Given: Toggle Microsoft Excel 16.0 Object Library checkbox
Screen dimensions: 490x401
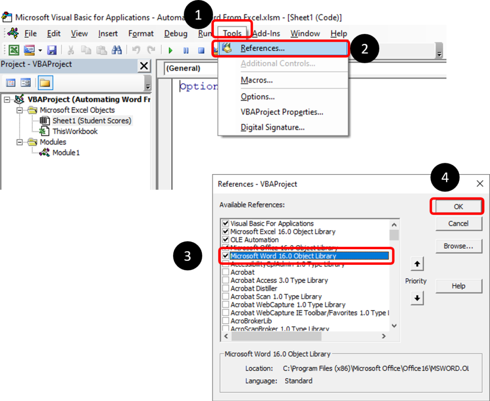Looking at the screenshot, I should 226,231.
